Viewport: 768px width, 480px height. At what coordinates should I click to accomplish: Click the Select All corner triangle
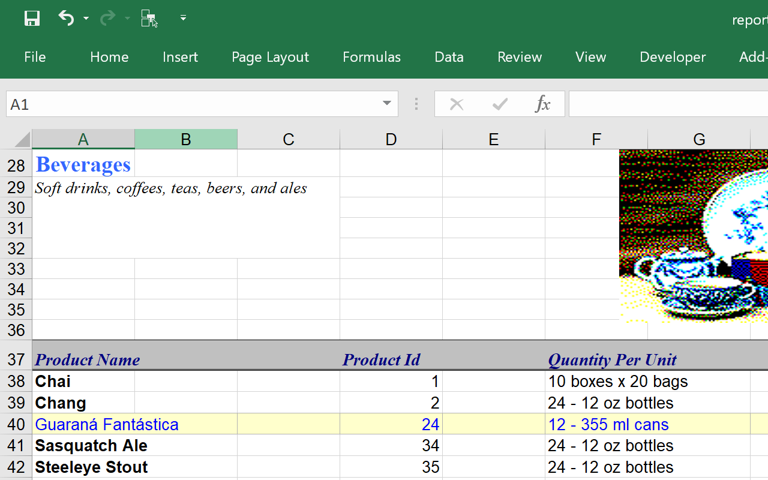(22, 140)
